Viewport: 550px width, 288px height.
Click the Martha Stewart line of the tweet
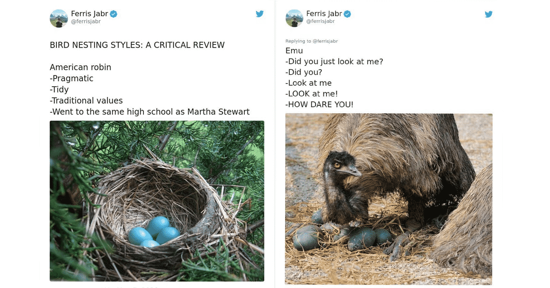[149, 112]
